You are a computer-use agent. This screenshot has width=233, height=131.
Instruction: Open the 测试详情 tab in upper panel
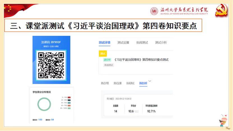coord(104,43)
